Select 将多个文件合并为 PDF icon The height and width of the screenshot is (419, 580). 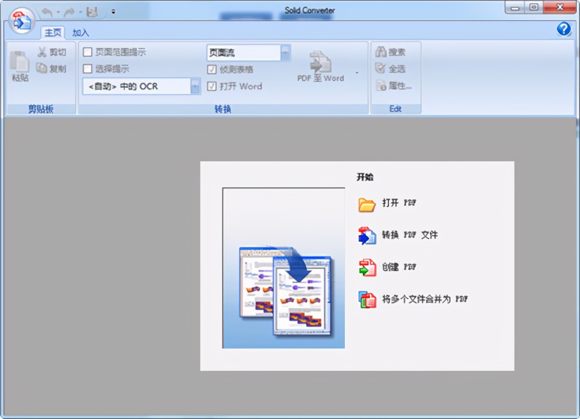coord(367,299)
